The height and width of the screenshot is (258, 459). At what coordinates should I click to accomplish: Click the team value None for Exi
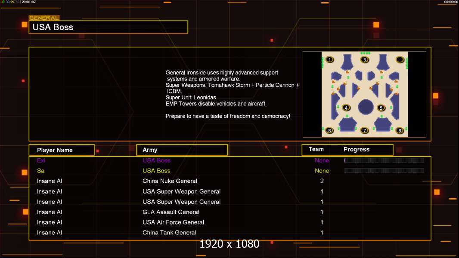[x=322, y=160]
